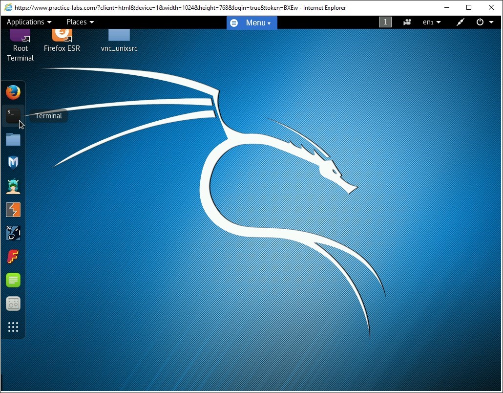Open the Terminal dock icon
The width and height of the screenshot is (503, 393).
(13, 116)
